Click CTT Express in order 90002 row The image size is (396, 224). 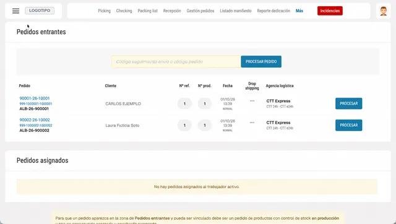click(x=278, y=123)
